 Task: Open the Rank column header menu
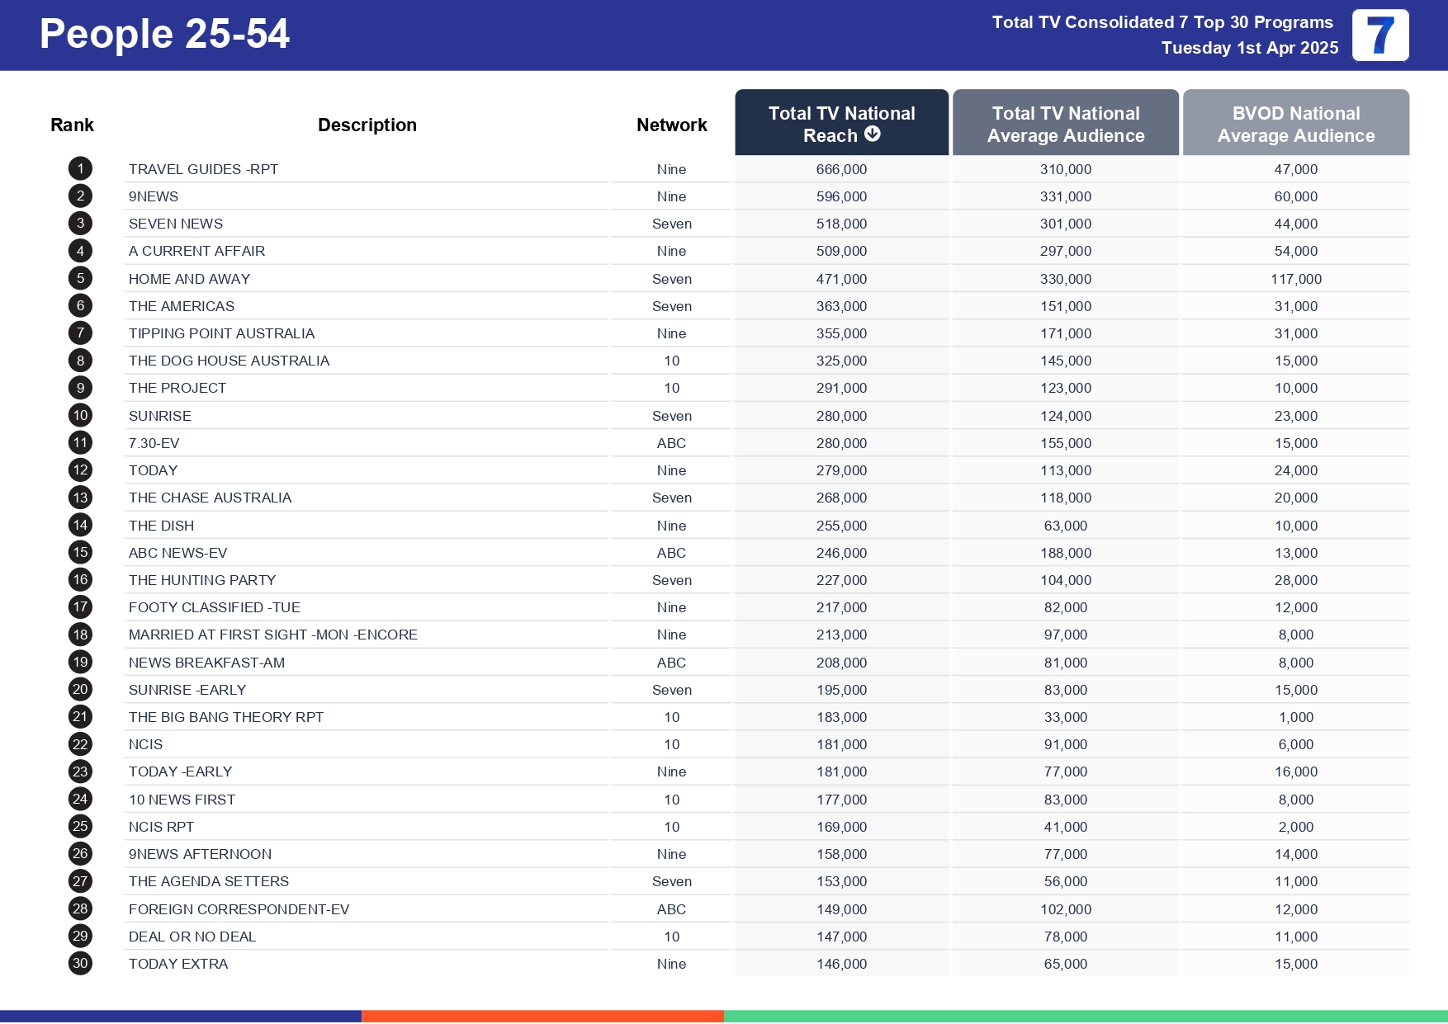click(72, 125)
